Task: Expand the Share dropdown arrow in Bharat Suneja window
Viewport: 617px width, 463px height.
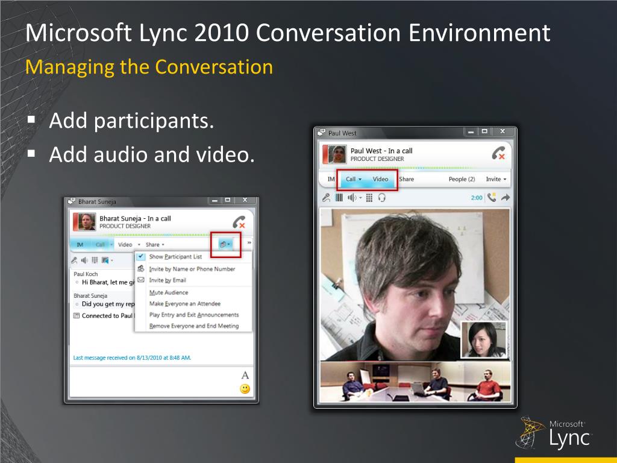Action: click(x=163, y=245)
